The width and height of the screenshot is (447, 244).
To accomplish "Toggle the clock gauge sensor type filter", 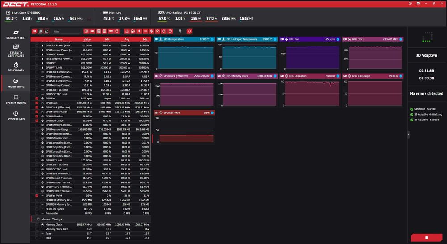I will pyautogui.click(x=158, y=31).
